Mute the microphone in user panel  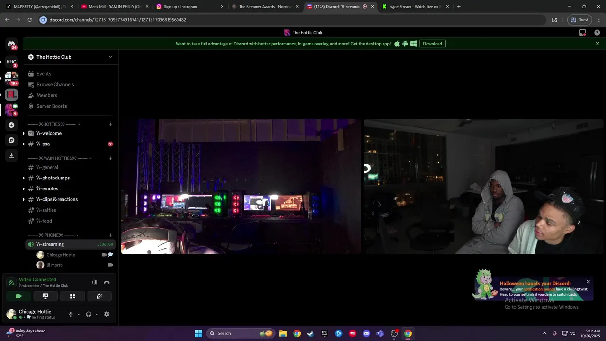click(71, 314)
